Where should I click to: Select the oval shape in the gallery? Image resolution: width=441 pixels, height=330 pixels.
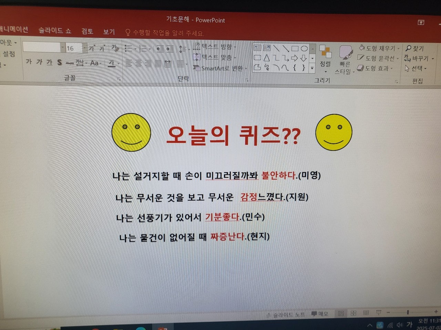(x=305, y=48)
